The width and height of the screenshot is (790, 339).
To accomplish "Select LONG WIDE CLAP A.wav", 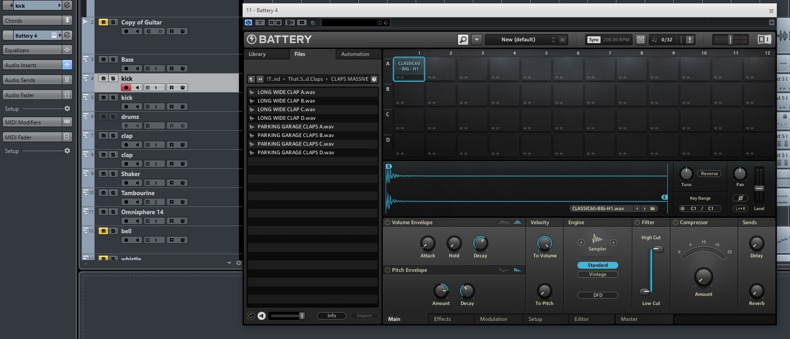I will click(x=313, y=92).
